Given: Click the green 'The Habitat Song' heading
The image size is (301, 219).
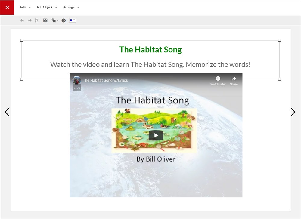Looking at the screenshot, I should point(150,49).
